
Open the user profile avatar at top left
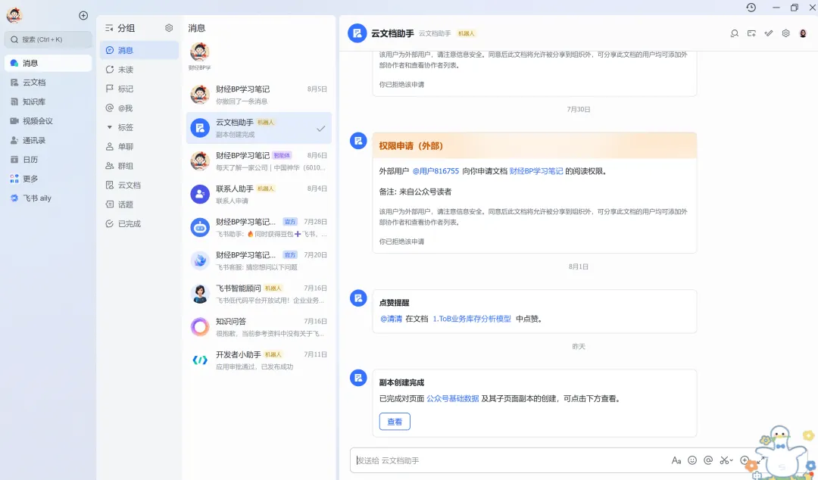coord(14,16)
